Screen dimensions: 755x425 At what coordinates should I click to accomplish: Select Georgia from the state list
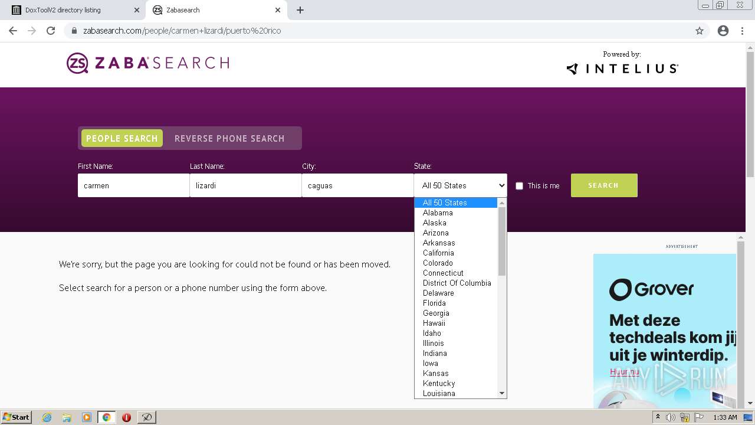click(456, 313)
